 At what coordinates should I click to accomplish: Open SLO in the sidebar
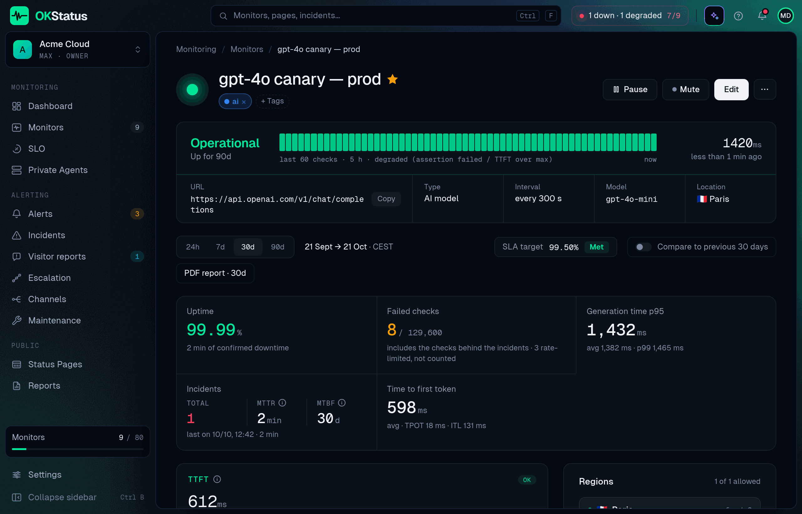click(x=77, y=149)
